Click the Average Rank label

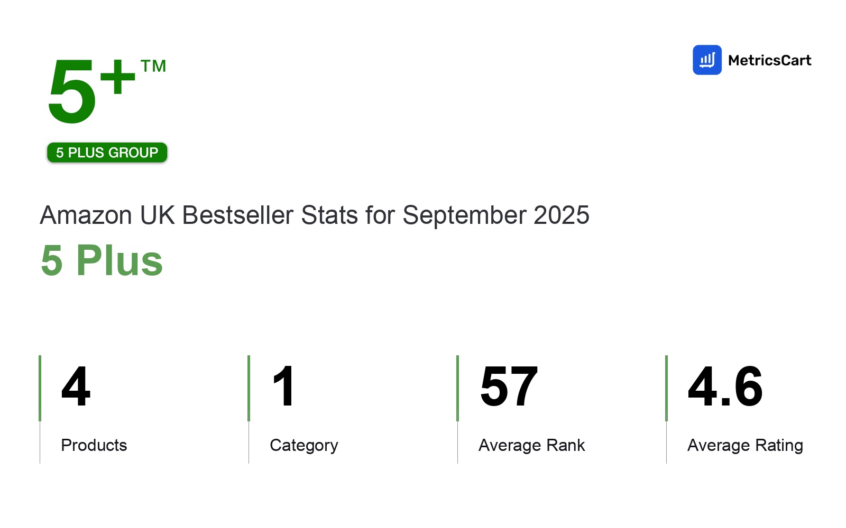point(531,445)
